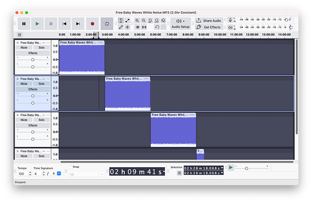Silence audio selection icon

144,27
